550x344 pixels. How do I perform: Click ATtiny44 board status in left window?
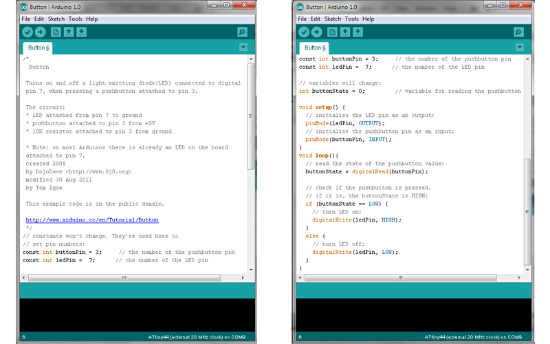coord(197,337)
